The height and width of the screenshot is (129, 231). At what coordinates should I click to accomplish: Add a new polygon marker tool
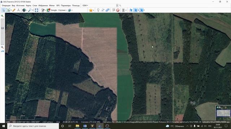(108, 10)
